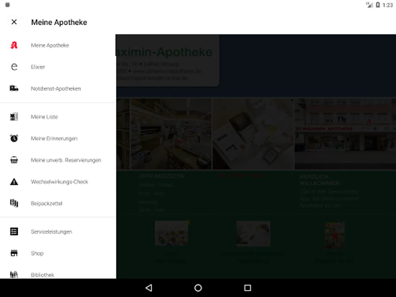The width and height of the screenshot is (396, 297).
Task: Open the middle bottom tile thumbnail
Action: tap(253, 233)
